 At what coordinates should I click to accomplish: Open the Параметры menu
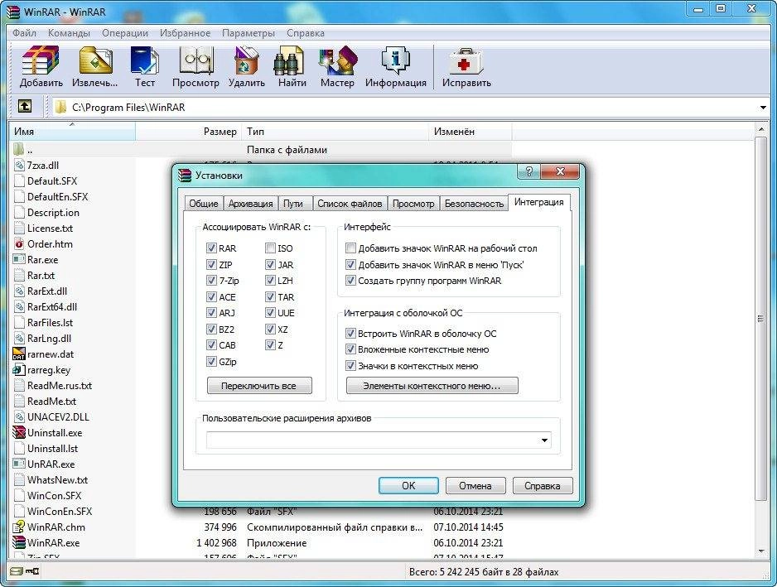click(249, 33)
